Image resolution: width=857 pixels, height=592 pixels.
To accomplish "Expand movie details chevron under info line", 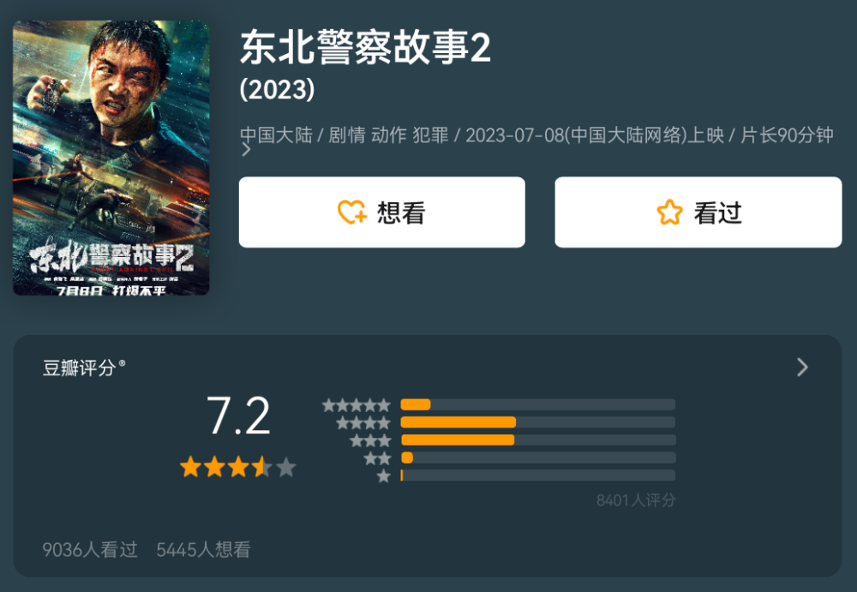I will (x=246, y=149).
